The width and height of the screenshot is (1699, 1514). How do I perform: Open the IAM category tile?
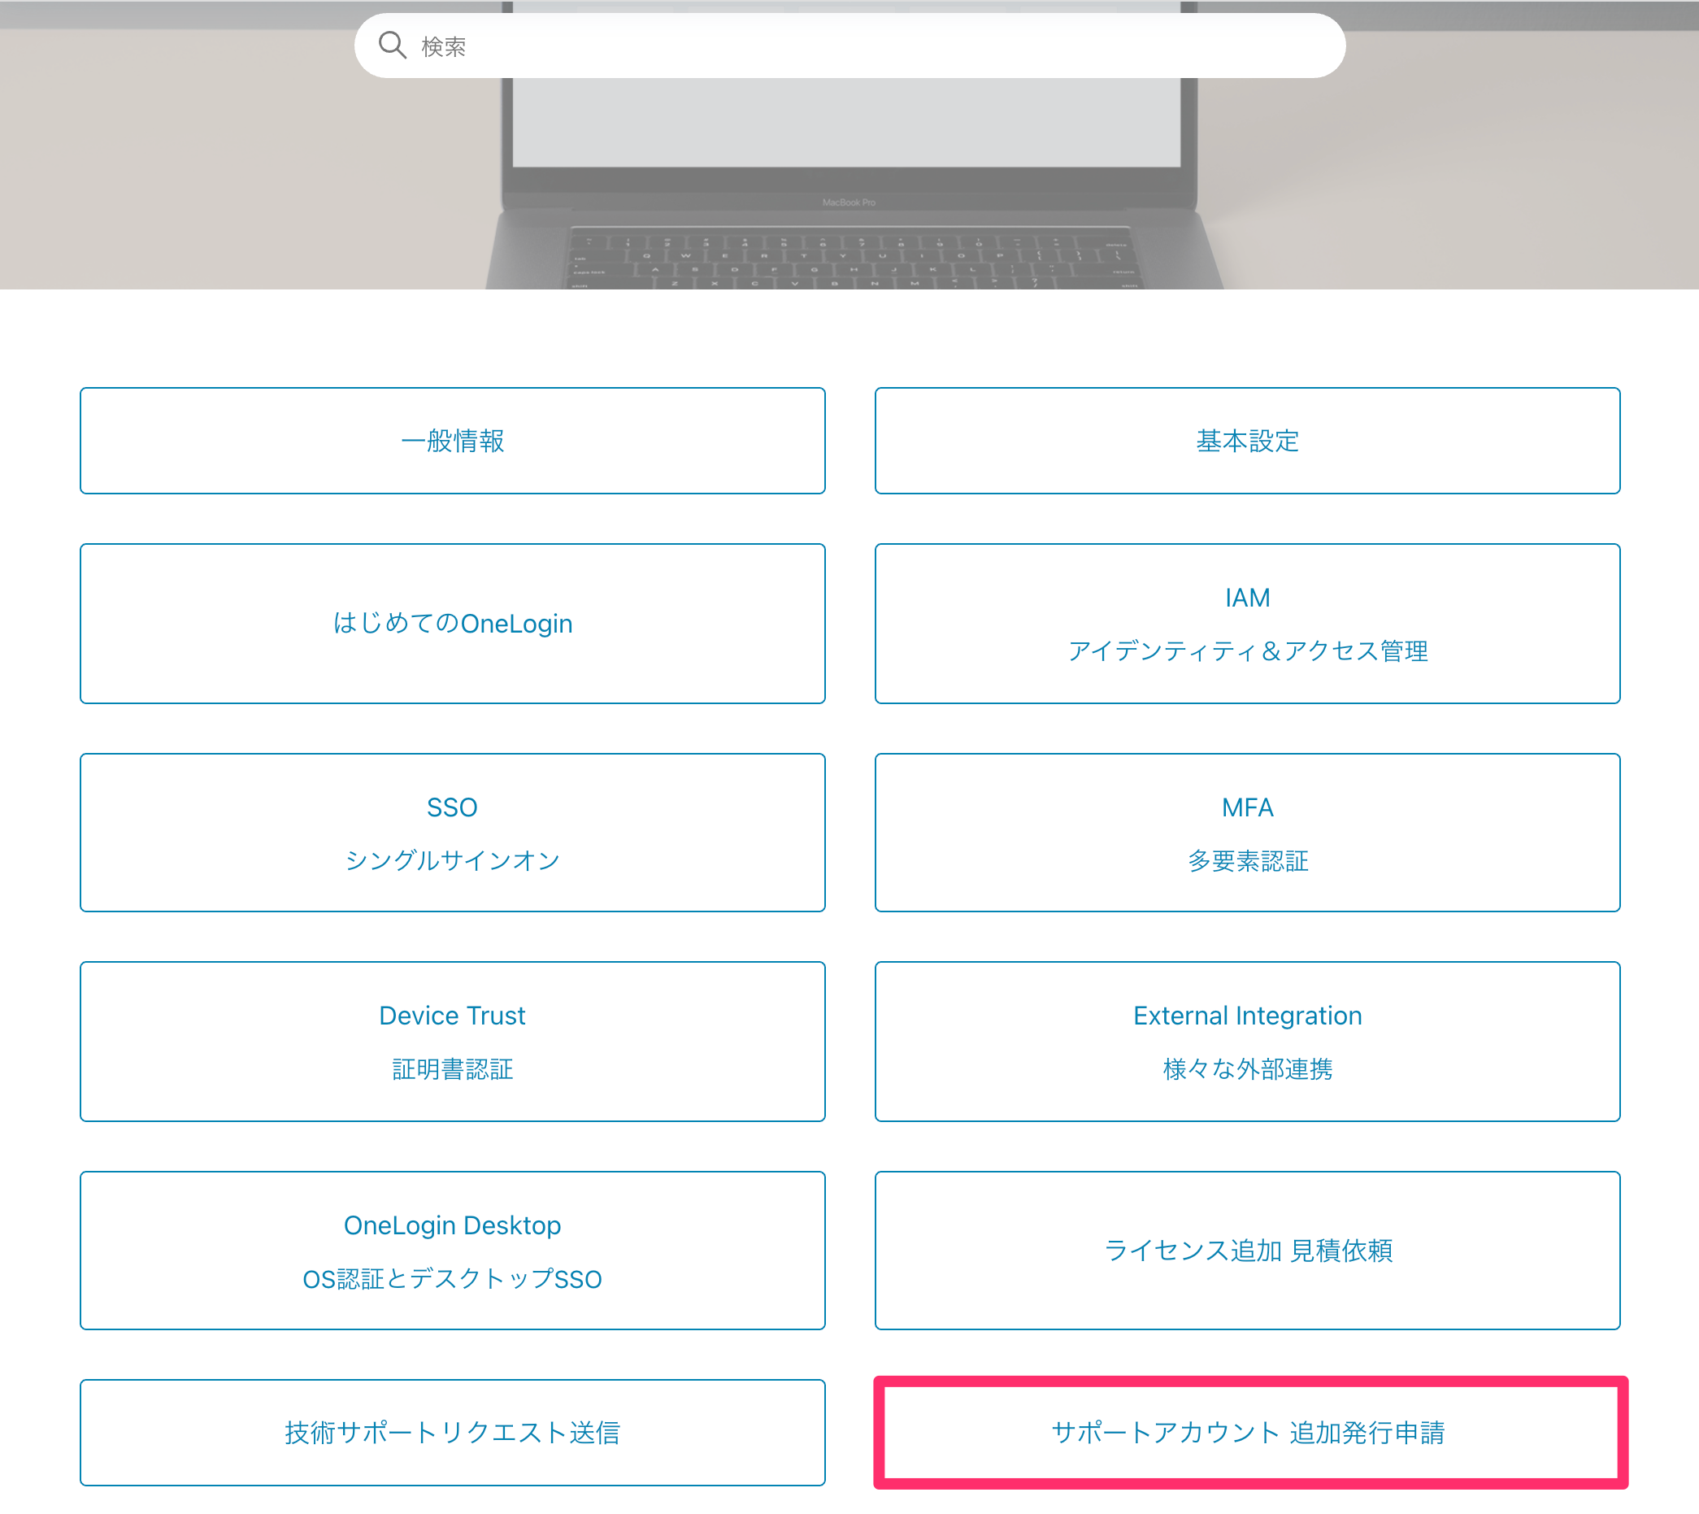click(1246, 624)
